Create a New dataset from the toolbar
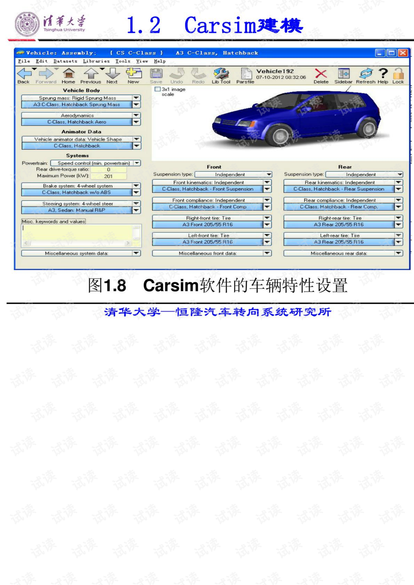 pyautogui.click(x=133, y=74)
